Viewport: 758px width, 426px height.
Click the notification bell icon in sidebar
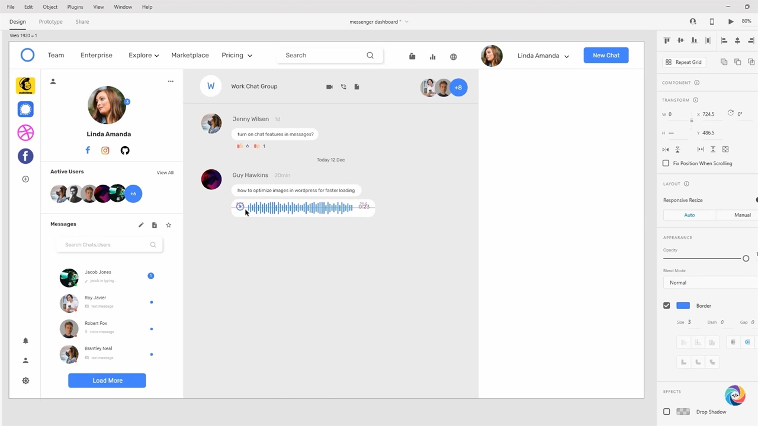tap(25, 341)
